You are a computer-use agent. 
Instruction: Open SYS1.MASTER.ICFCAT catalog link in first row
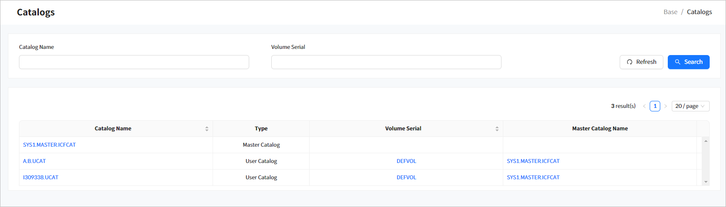point(49,145)
